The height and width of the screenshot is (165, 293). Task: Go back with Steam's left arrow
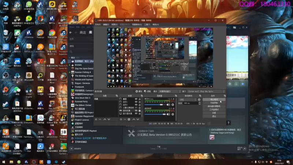71,33
